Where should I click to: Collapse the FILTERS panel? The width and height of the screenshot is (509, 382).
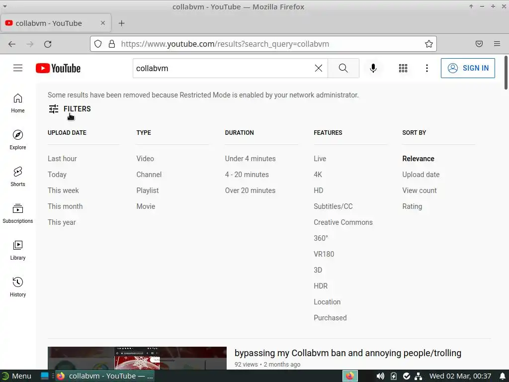70,109
